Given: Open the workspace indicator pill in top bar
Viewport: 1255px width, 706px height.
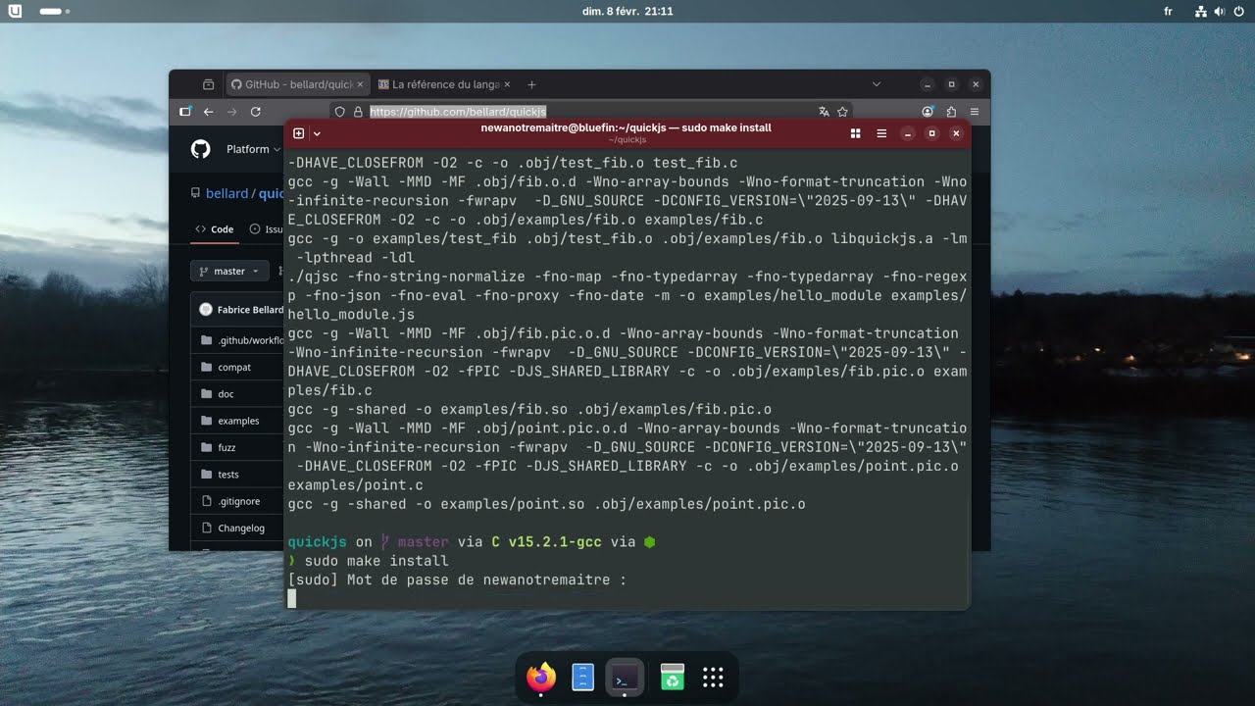Looking at the screenshot, I should point(54,11).
